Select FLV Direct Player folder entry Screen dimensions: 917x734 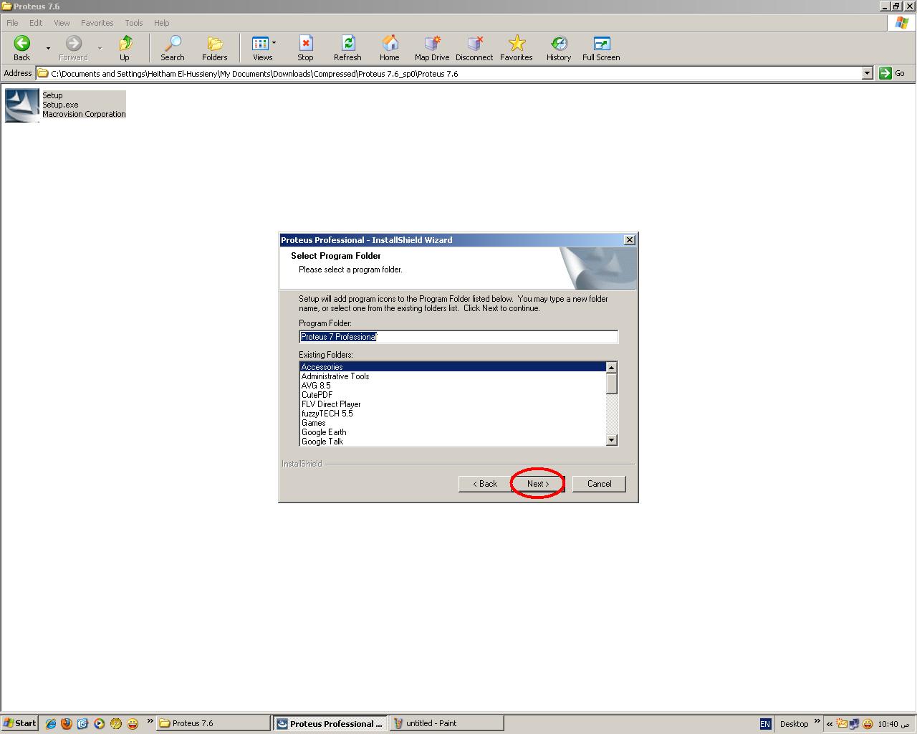(x=453, y=404)
